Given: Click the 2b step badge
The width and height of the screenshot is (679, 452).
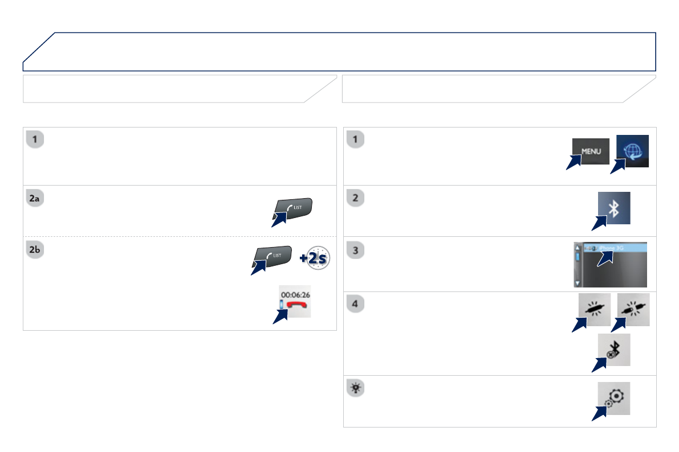Looking at the screenshot, I should 36,250.
